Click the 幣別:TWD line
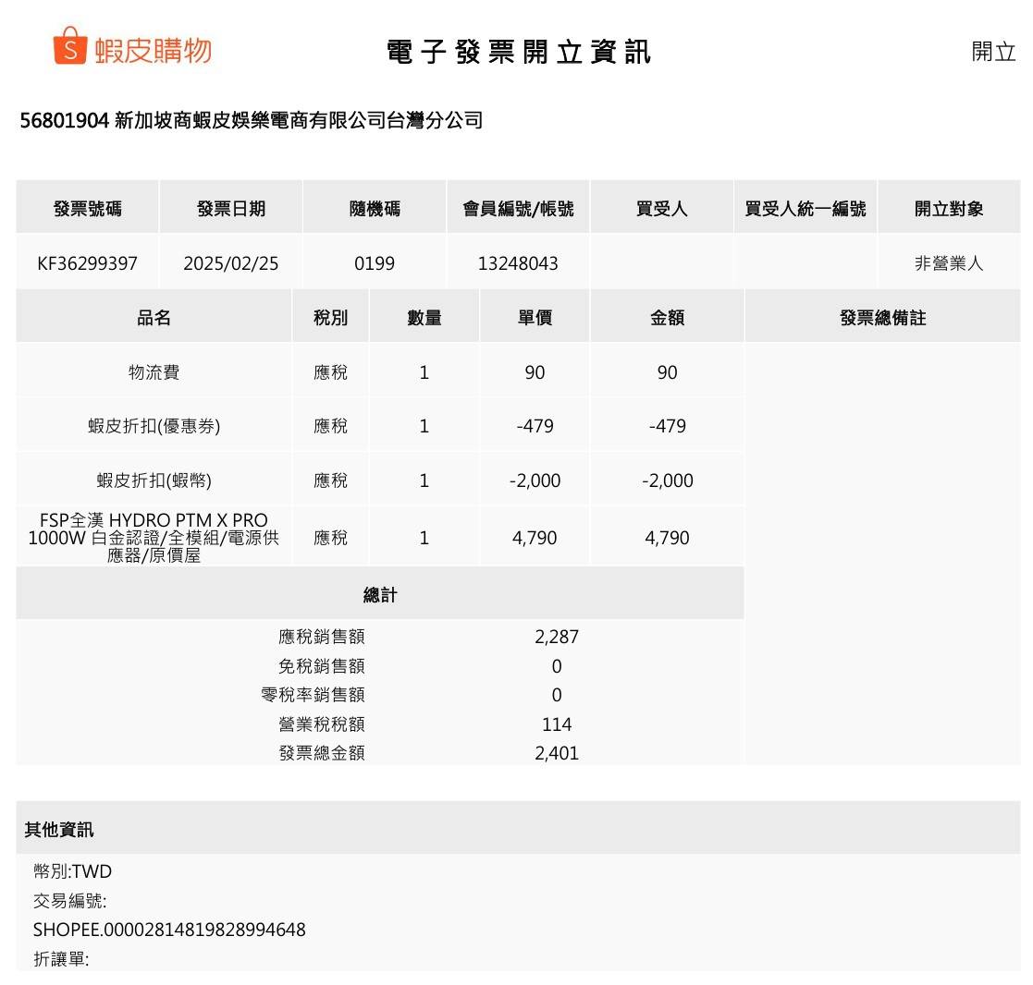This screenshot has width=1033, height=985. click(72, 871)
